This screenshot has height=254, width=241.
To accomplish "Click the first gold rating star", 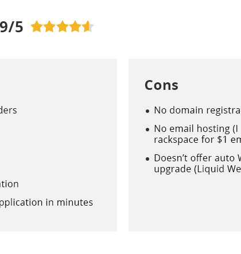I will [37, 26].
